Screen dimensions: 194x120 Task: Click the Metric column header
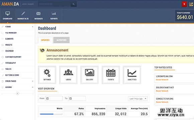pyautogui.click(x=60, y=109)
